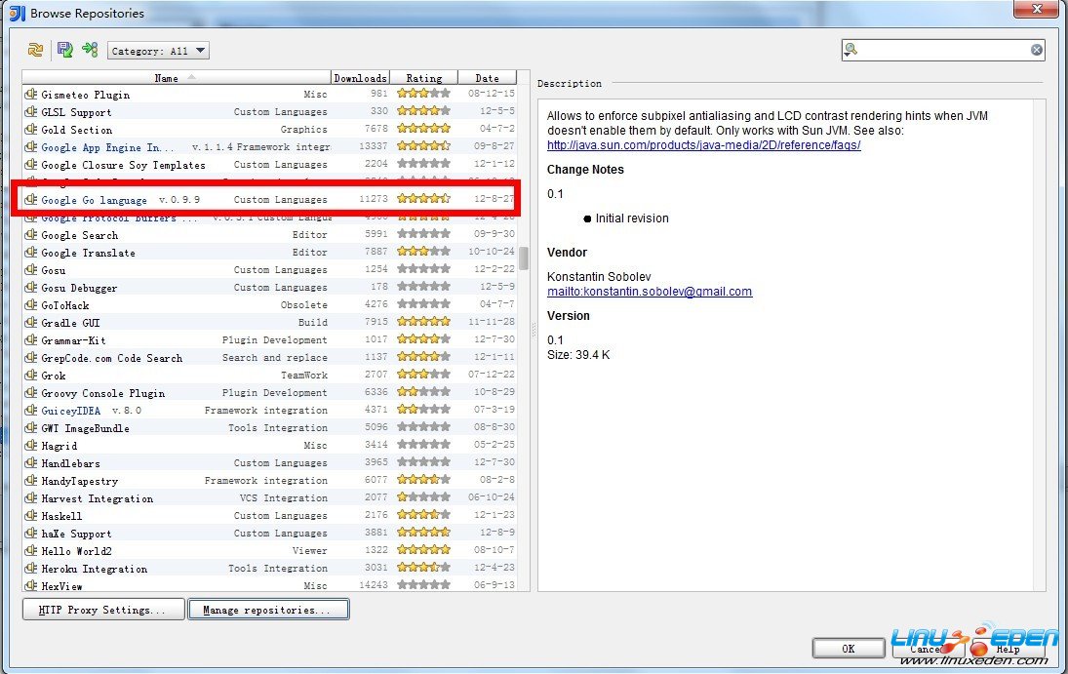Confirm the dialog with OK

click(x=848, y=648)
